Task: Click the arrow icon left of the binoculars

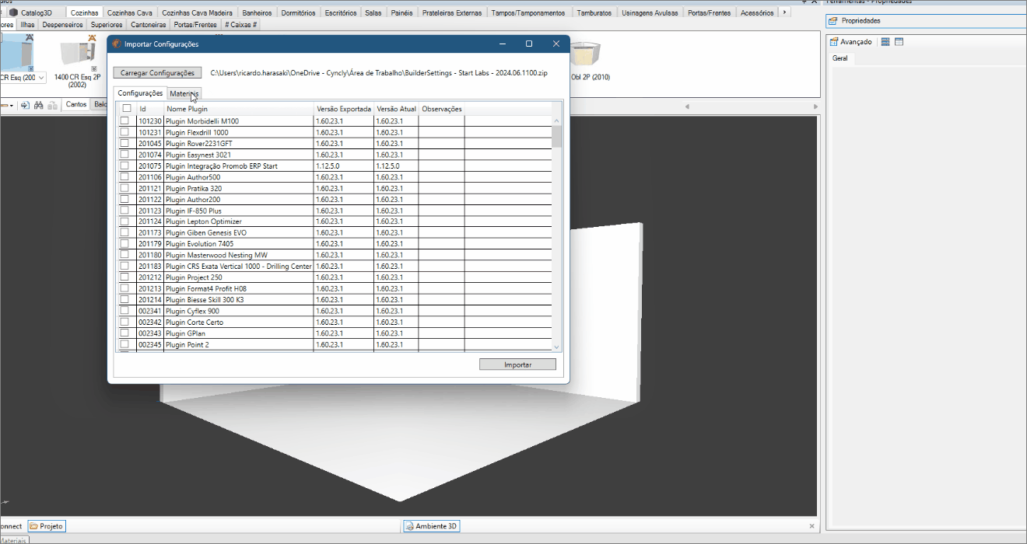Action: click(25, 105)
